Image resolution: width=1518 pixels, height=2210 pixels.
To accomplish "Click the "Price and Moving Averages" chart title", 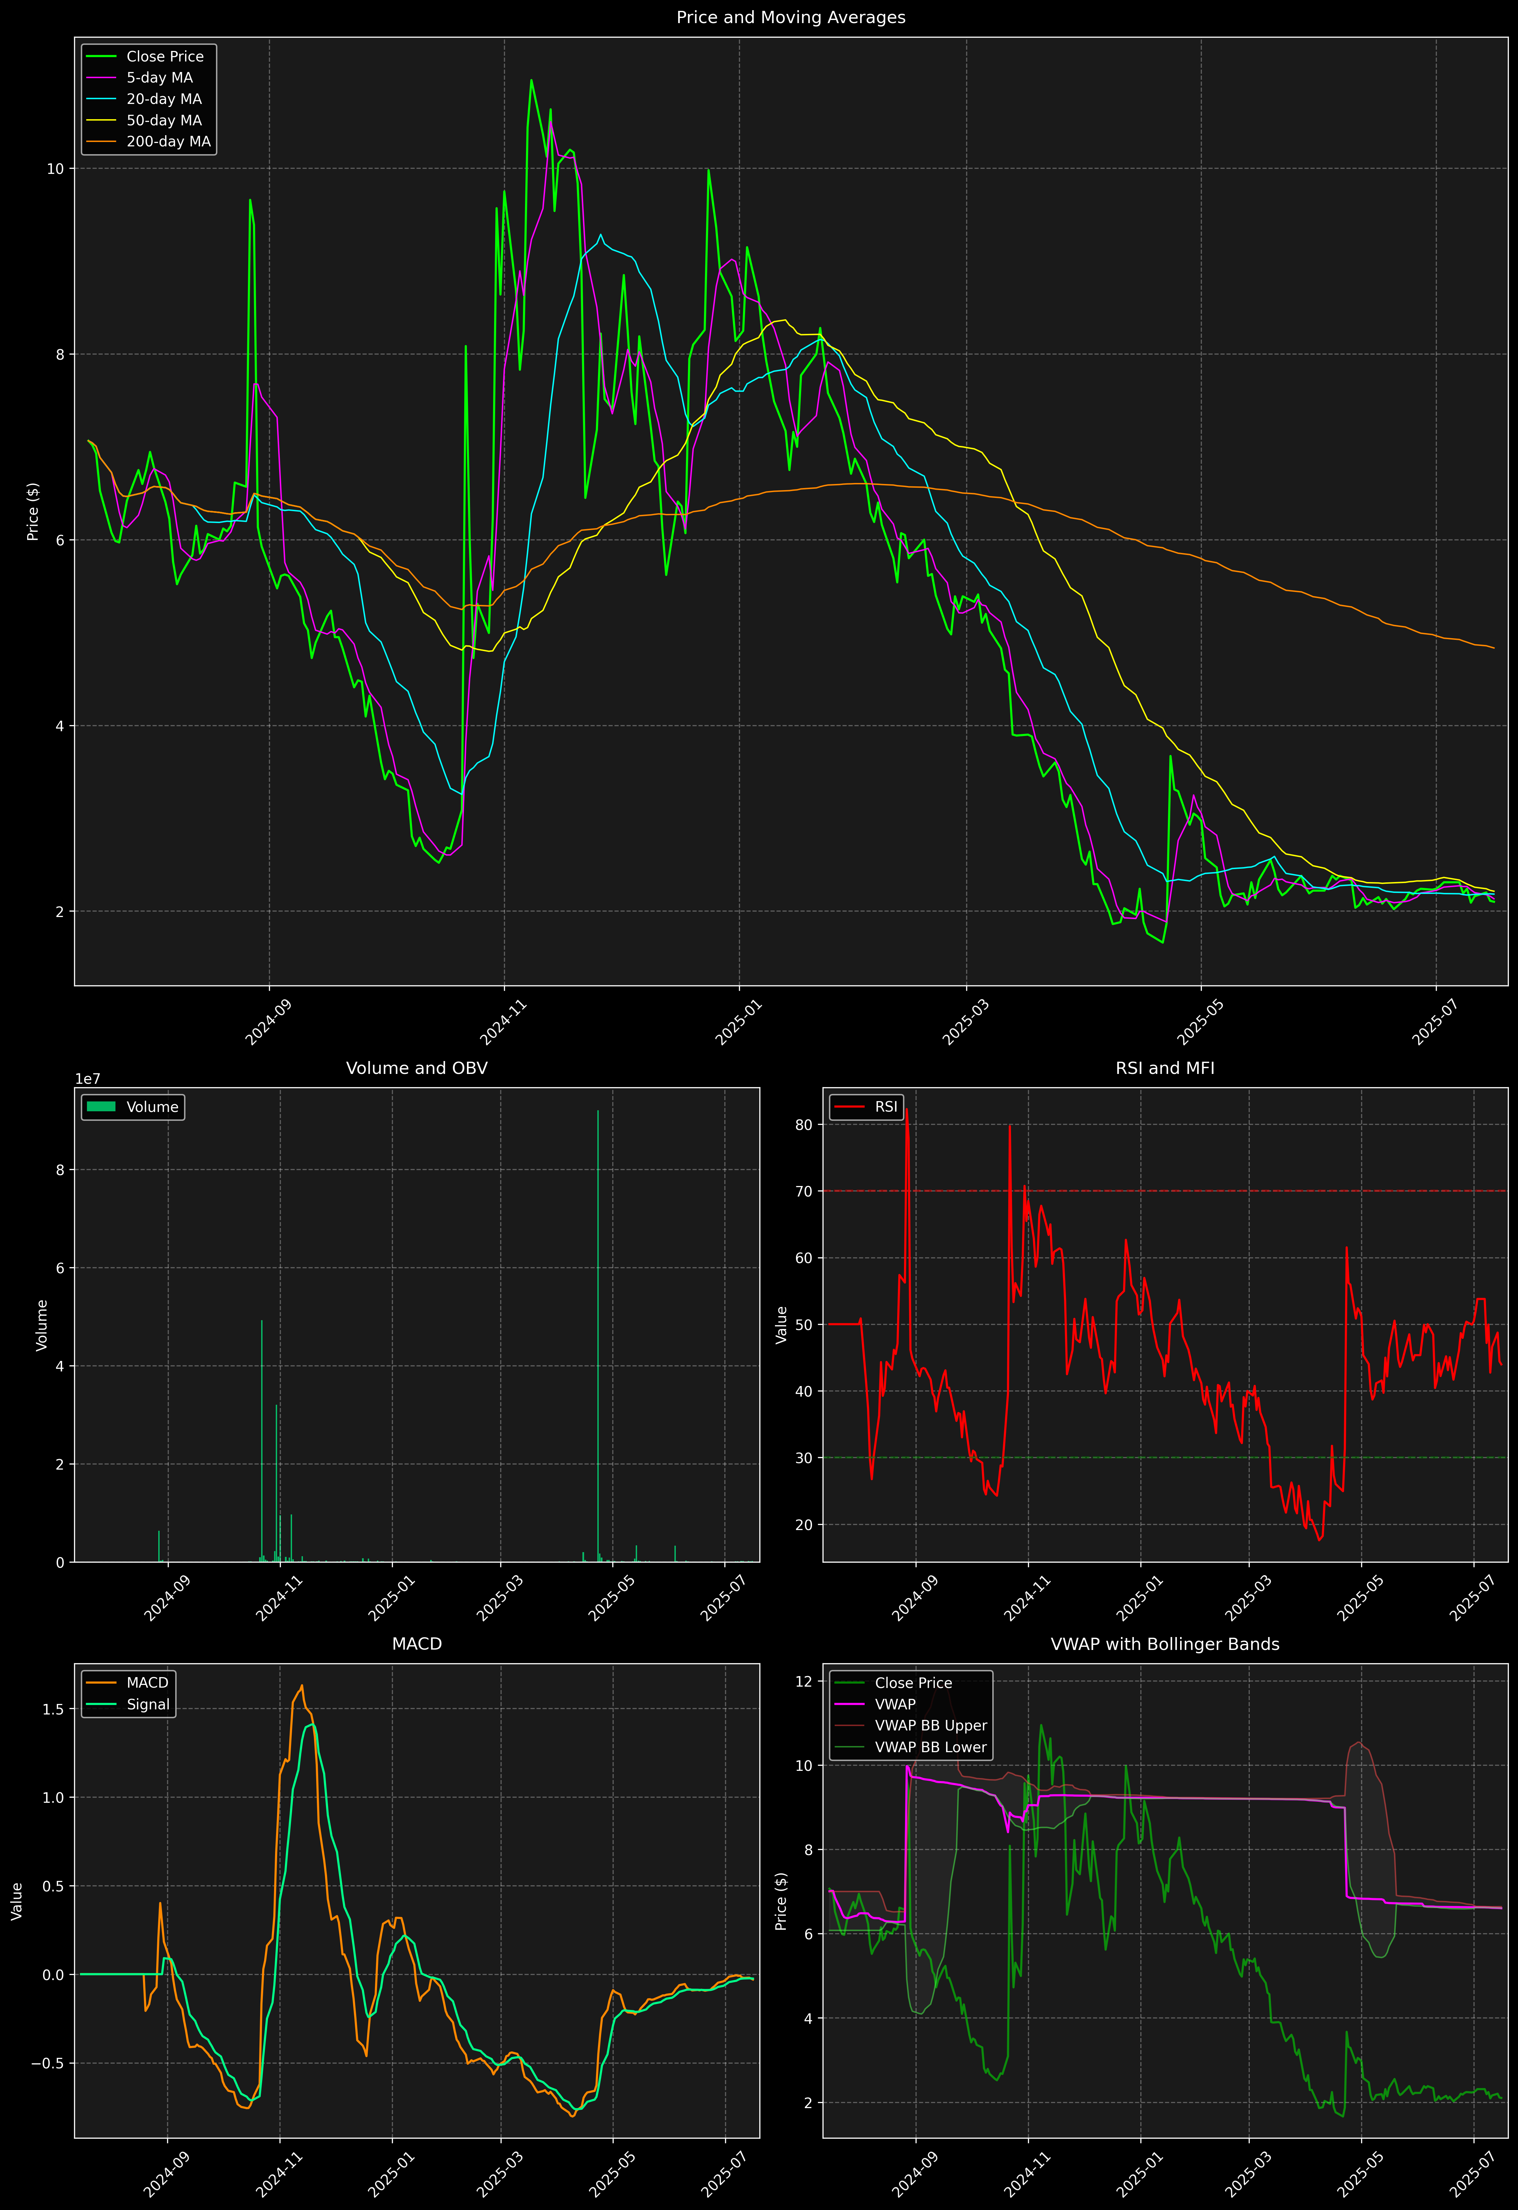I will coord(790,17).
